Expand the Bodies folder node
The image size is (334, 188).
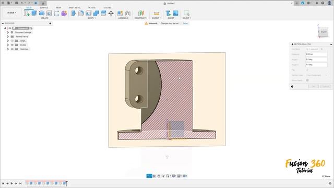click(8, 45)
